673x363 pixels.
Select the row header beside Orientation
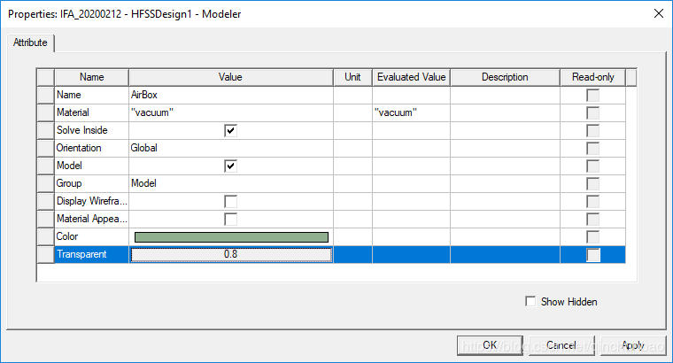(x=45, y=148)
